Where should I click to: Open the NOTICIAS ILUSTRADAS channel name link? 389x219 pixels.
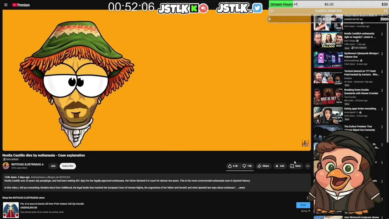pos(26,165)
